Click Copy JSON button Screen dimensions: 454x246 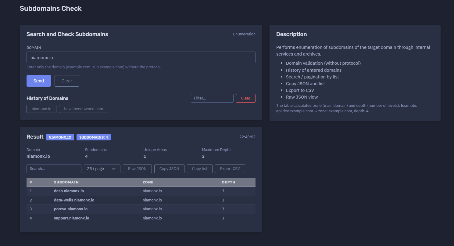click(169, 169)
